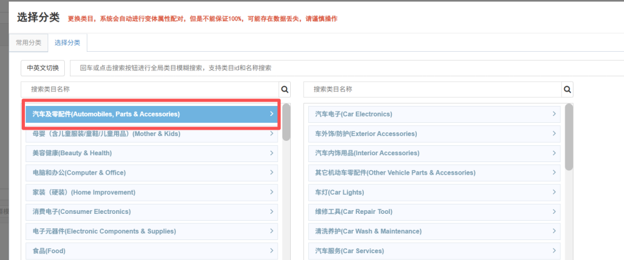The image size is (624, 260).
Task: Click the right subcategory list scrollbar thumb
Action: coord(569,137)
